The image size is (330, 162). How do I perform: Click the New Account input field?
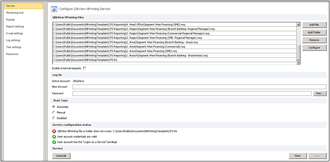(x=199, y=87)
